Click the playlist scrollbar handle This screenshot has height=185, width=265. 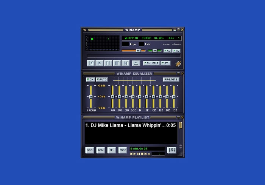[x=180, y=125]
